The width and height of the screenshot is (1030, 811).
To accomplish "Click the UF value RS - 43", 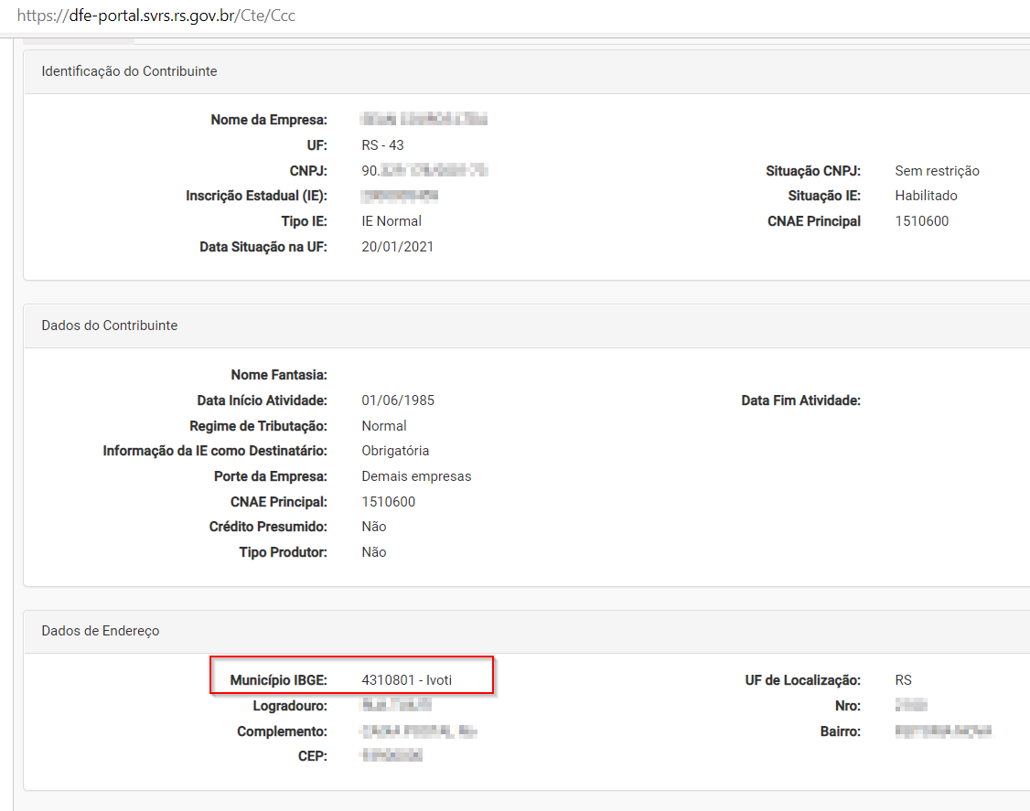I will coord(382,145).
